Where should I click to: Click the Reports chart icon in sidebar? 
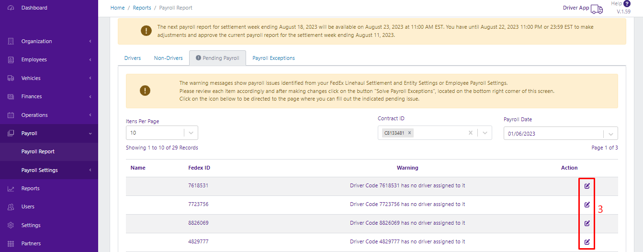(11, 188)
